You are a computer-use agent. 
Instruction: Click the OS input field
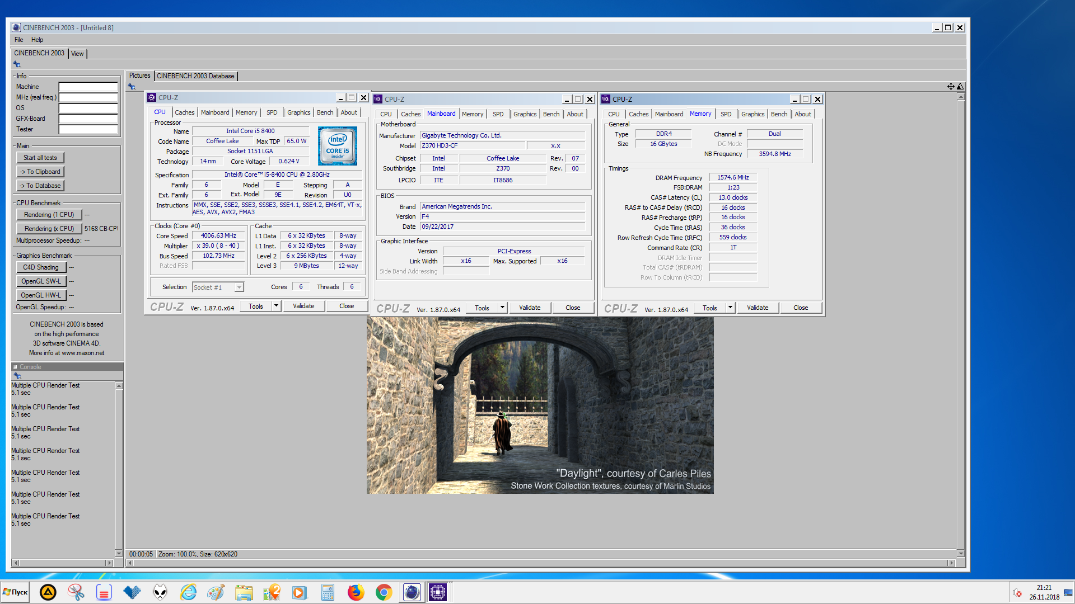tap(88, 108)
